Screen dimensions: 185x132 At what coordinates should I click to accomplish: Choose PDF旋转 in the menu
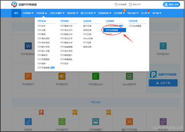click(41, 64)
